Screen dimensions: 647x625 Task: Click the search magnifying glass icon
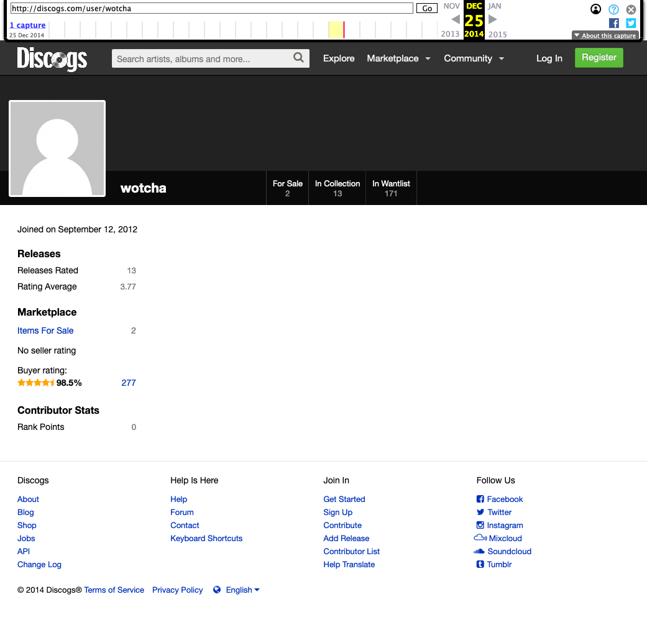298,58
